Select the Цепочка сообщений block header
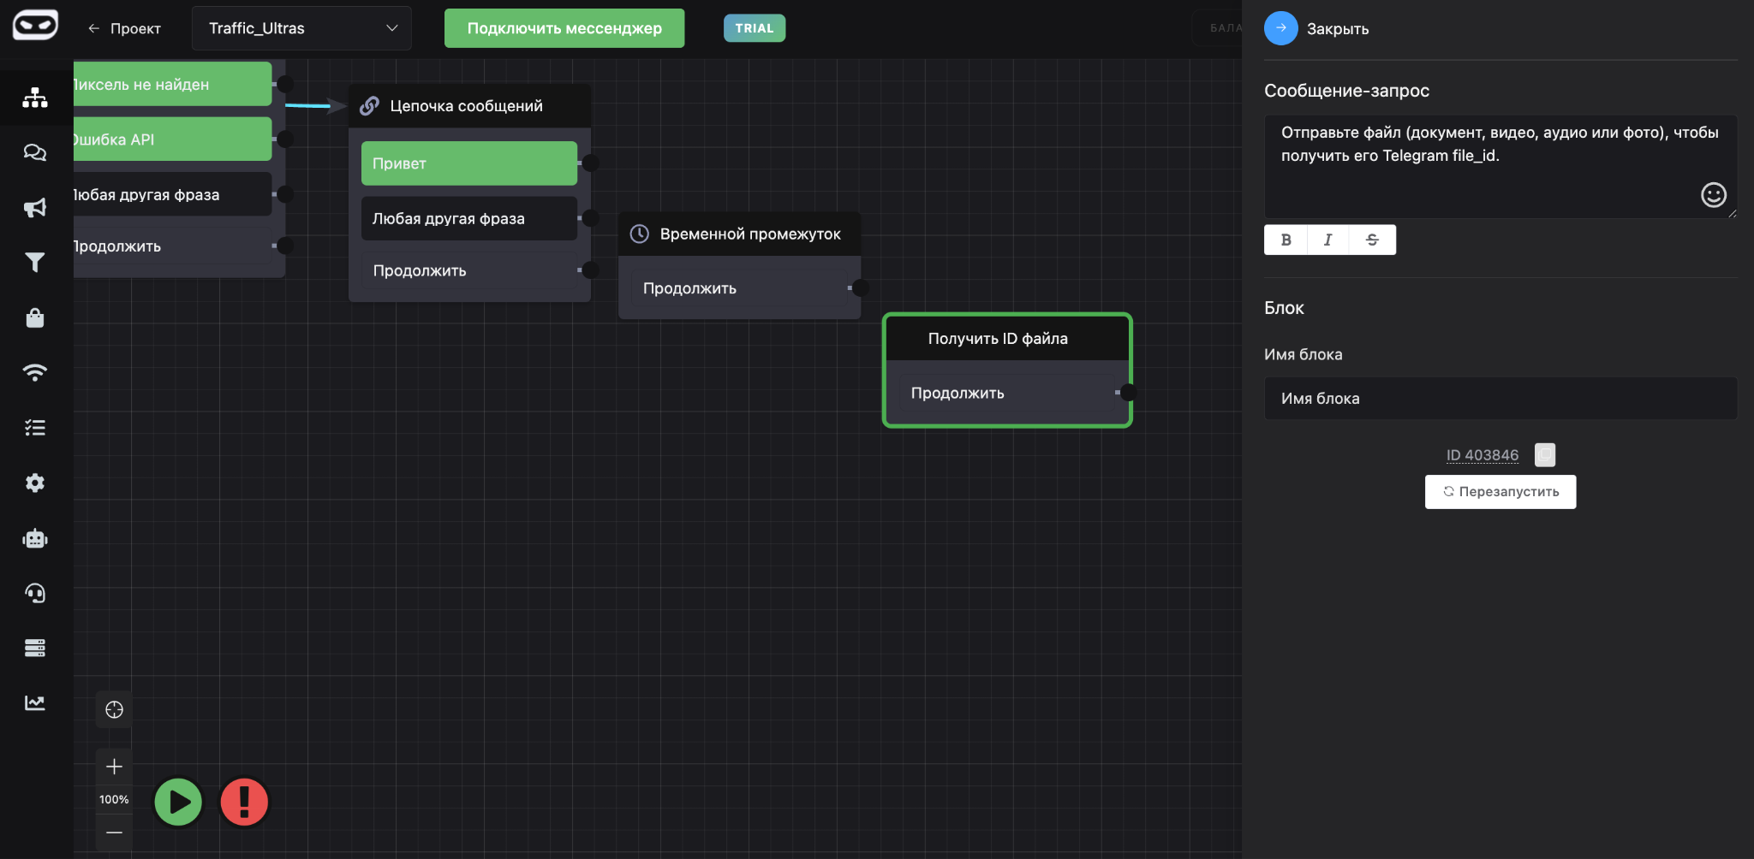 (x=469, y=106)
